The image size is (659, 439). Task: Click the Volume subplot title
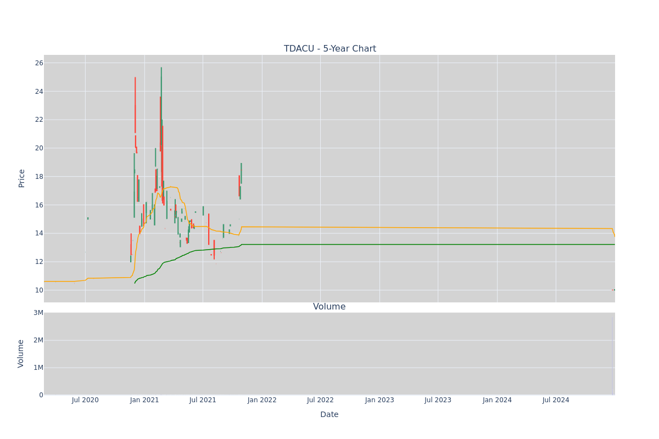point(329,307)
